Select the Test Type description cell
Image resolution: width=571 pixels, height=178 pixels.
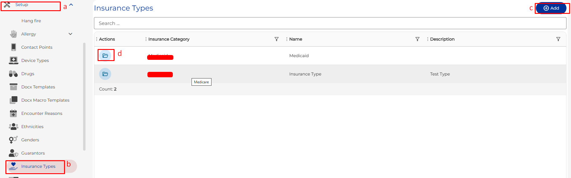click(440, 74)
